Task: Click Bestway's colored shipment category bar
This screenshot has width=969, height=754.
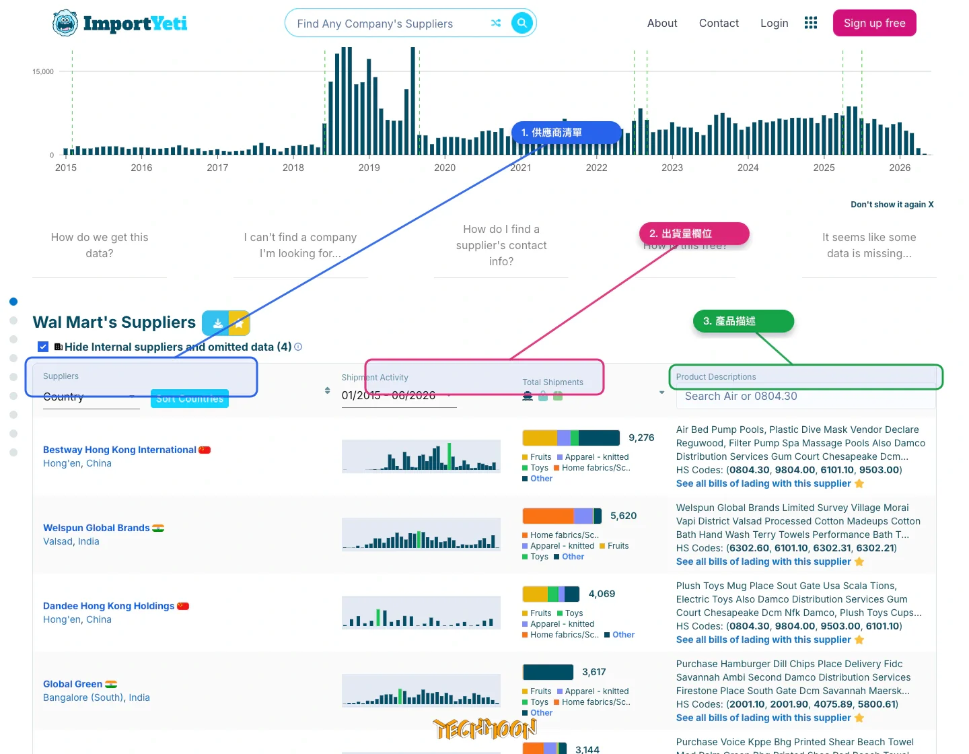Action: point(571,438)
